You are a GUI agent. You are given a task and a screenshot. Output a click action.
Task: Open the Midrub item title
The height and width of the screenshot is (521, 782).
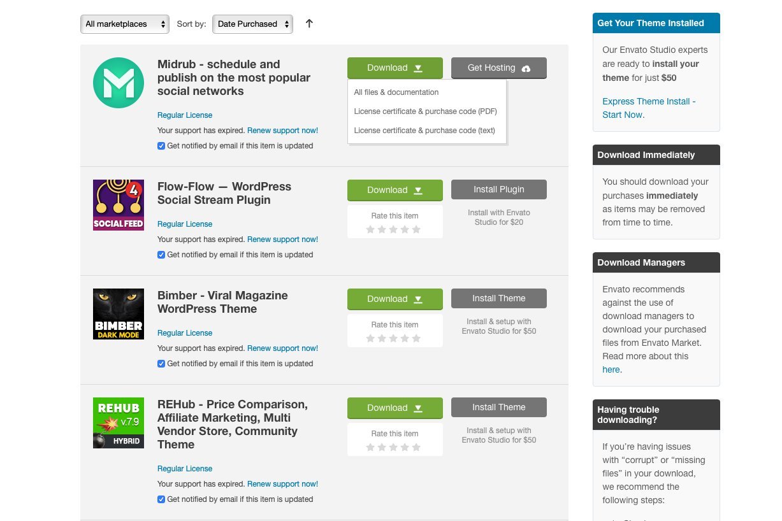[234, 78]
